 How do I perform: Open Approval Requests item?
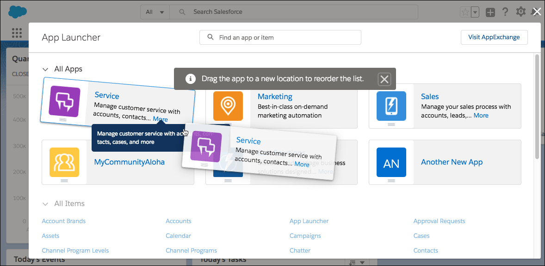click(x=440, y=221)
